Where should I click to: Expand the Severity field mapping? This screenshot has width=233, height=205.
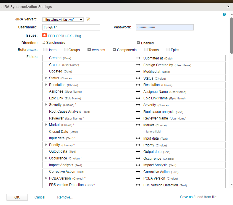(x=46, y=104)
